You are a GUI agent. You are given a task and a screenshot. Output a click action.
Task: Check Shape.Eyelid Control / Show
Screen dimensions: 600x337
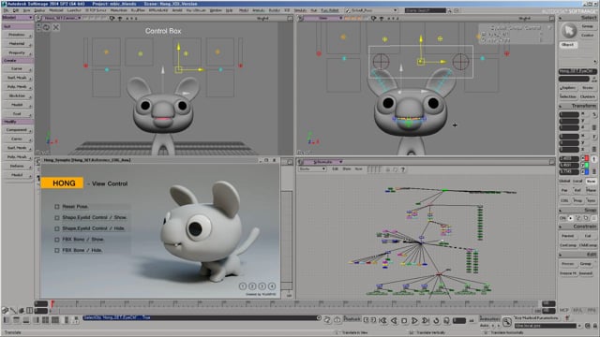tap(56, 217)
